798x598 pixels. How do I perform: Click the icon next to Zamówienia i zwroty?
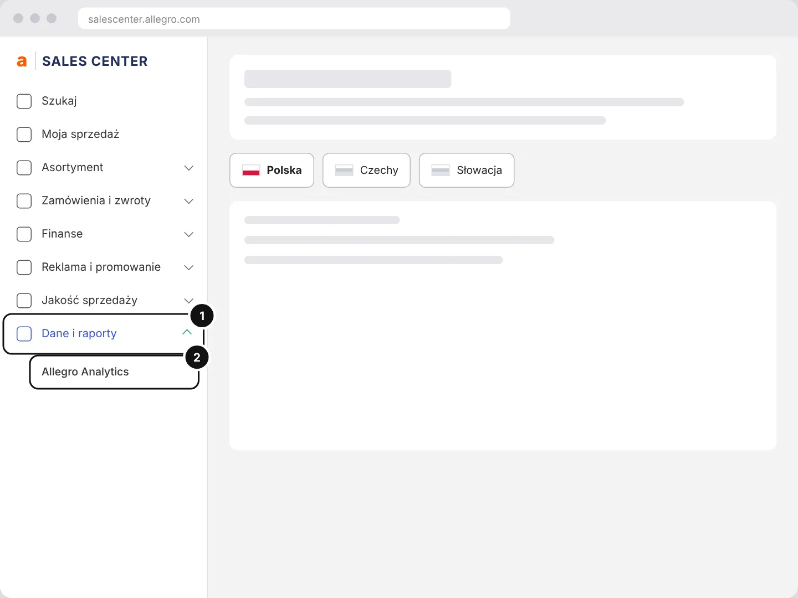click(24, 201)
